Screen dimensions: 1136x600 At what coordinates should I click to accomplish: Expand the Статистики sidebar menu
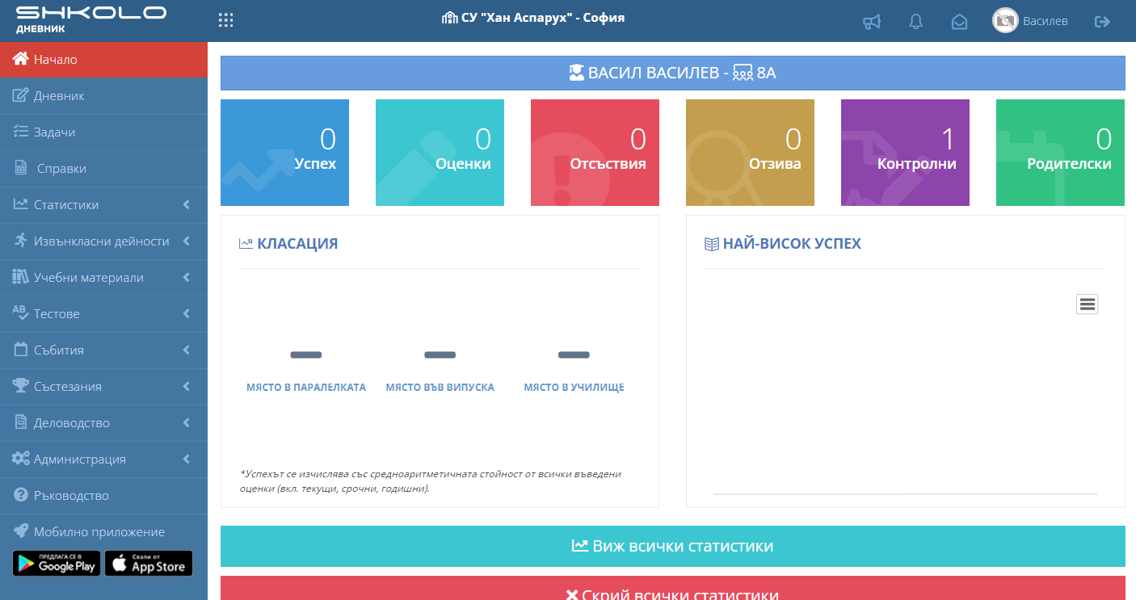103,205
